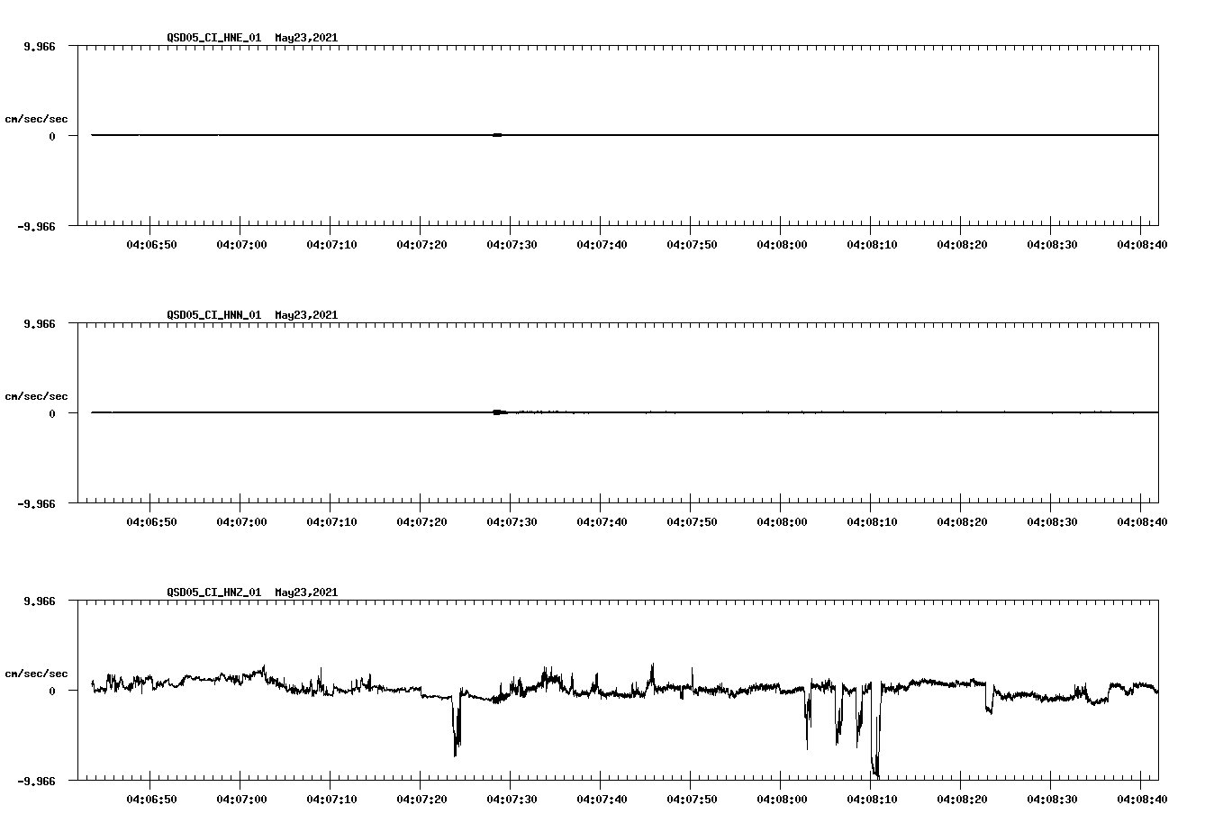1223x832 pixels.
Task: Click 04:07:30 time label under HNE plot
Action: click(512, 245)
